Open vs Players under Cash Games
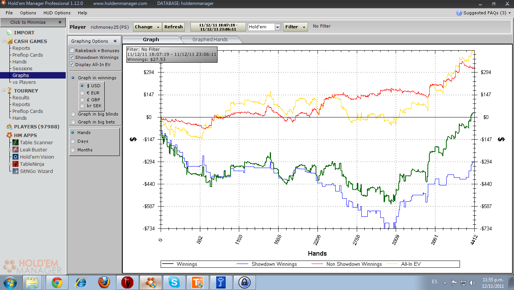Viewport: 514px width, 290px height. click(24, 82)
